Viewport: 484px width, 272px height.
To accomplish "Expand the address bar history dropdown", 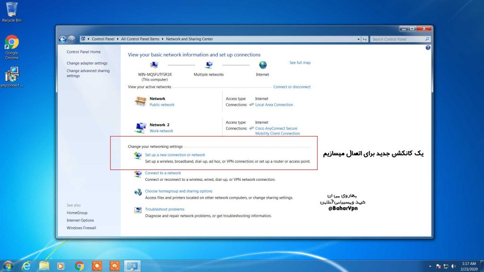I will pyautogui.click(x=357, y=39).
